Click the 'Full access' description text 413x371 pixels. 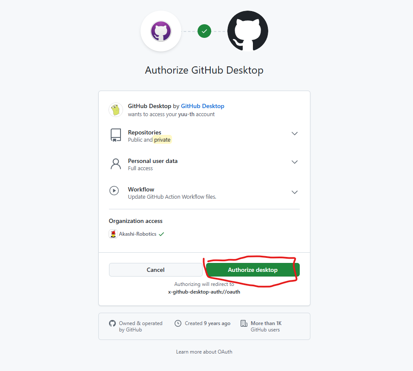coord(141,168)
